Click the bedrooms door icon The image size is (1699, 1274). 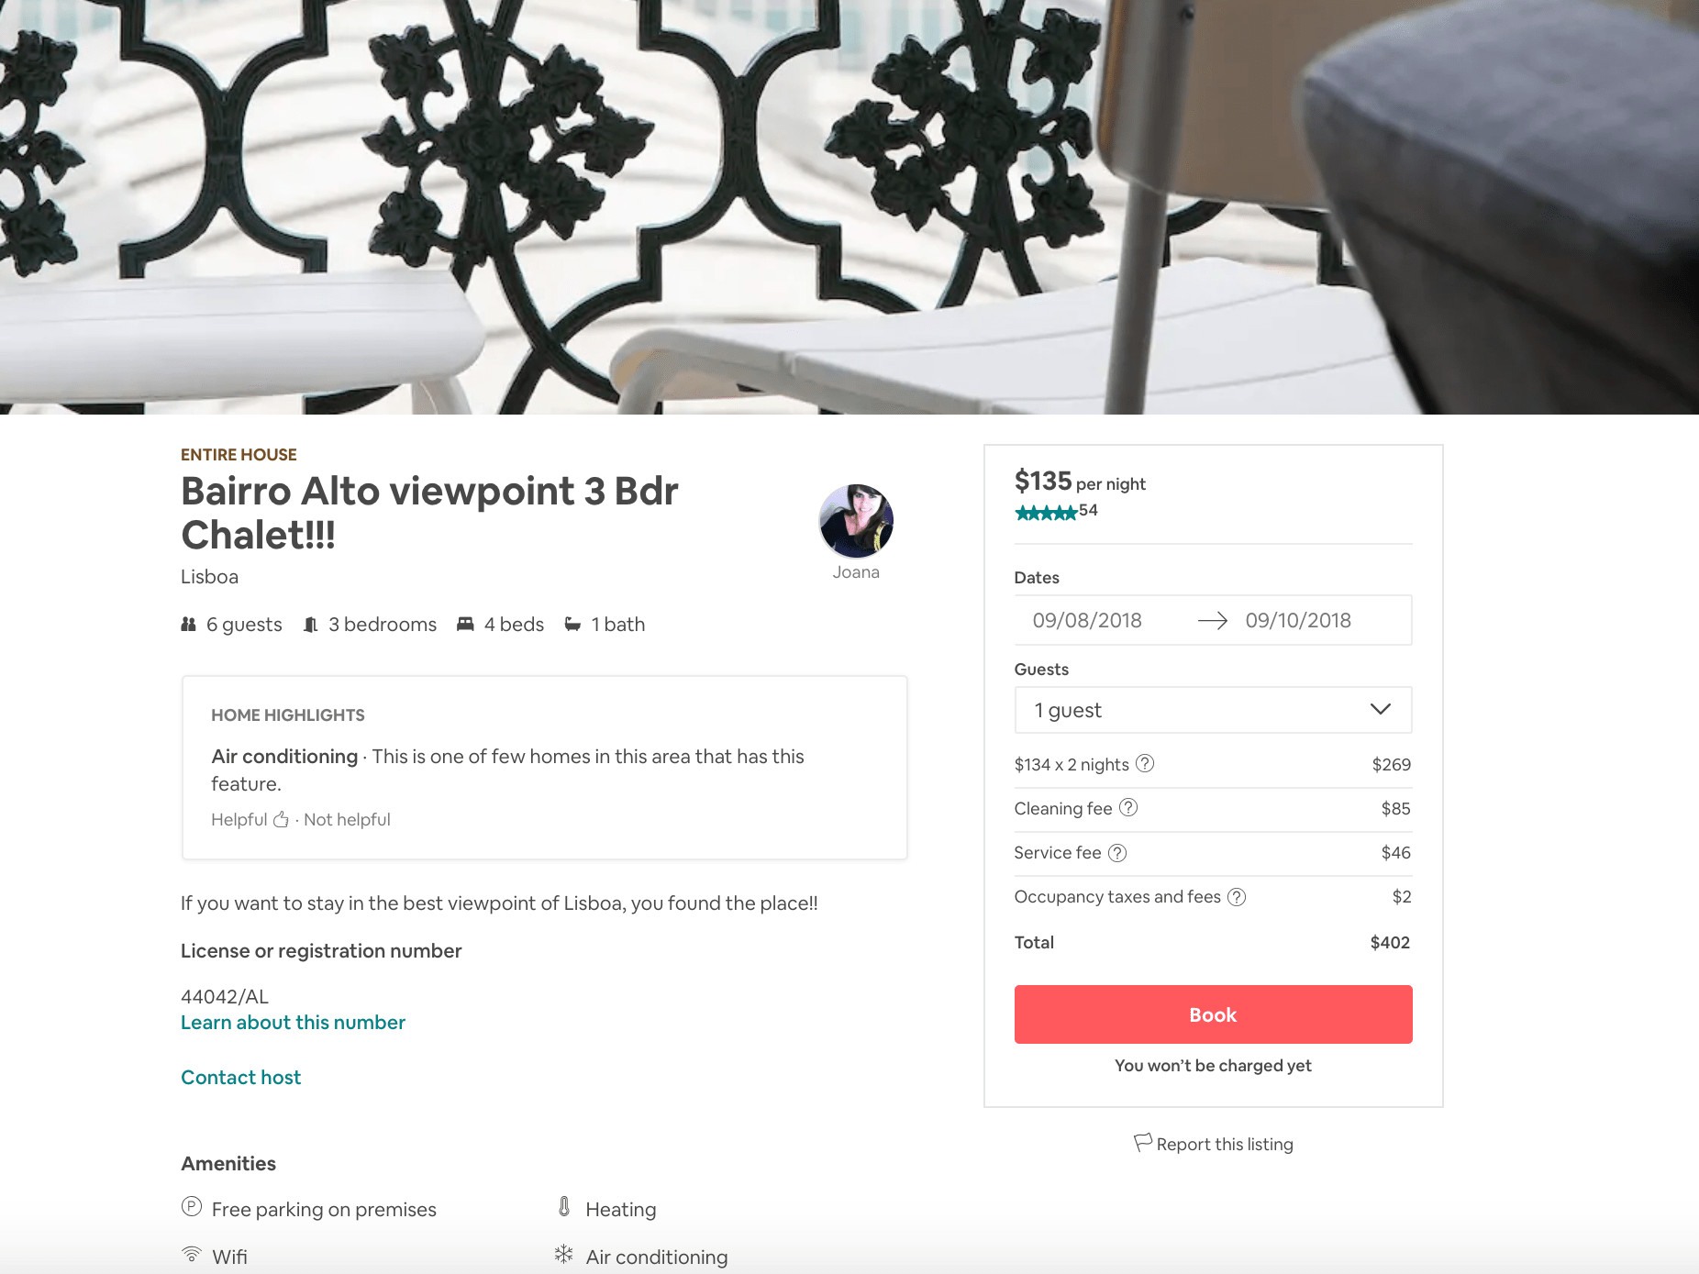[x=311, y=625]
